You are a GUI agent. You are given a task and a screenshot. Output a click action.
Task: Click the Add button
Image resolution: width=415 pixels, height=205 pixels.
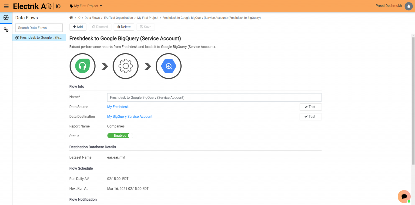click(x=78, y=27)
